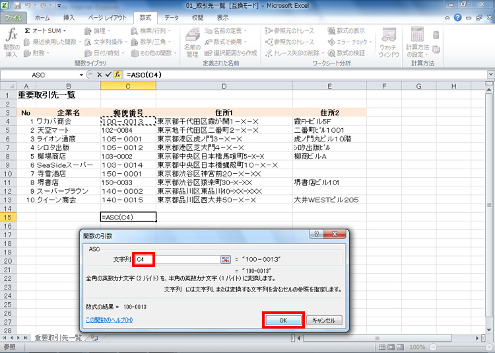The image size is (495, 353).
Task: Open the Logical (論理) functions list
Action: coord(98,31)
